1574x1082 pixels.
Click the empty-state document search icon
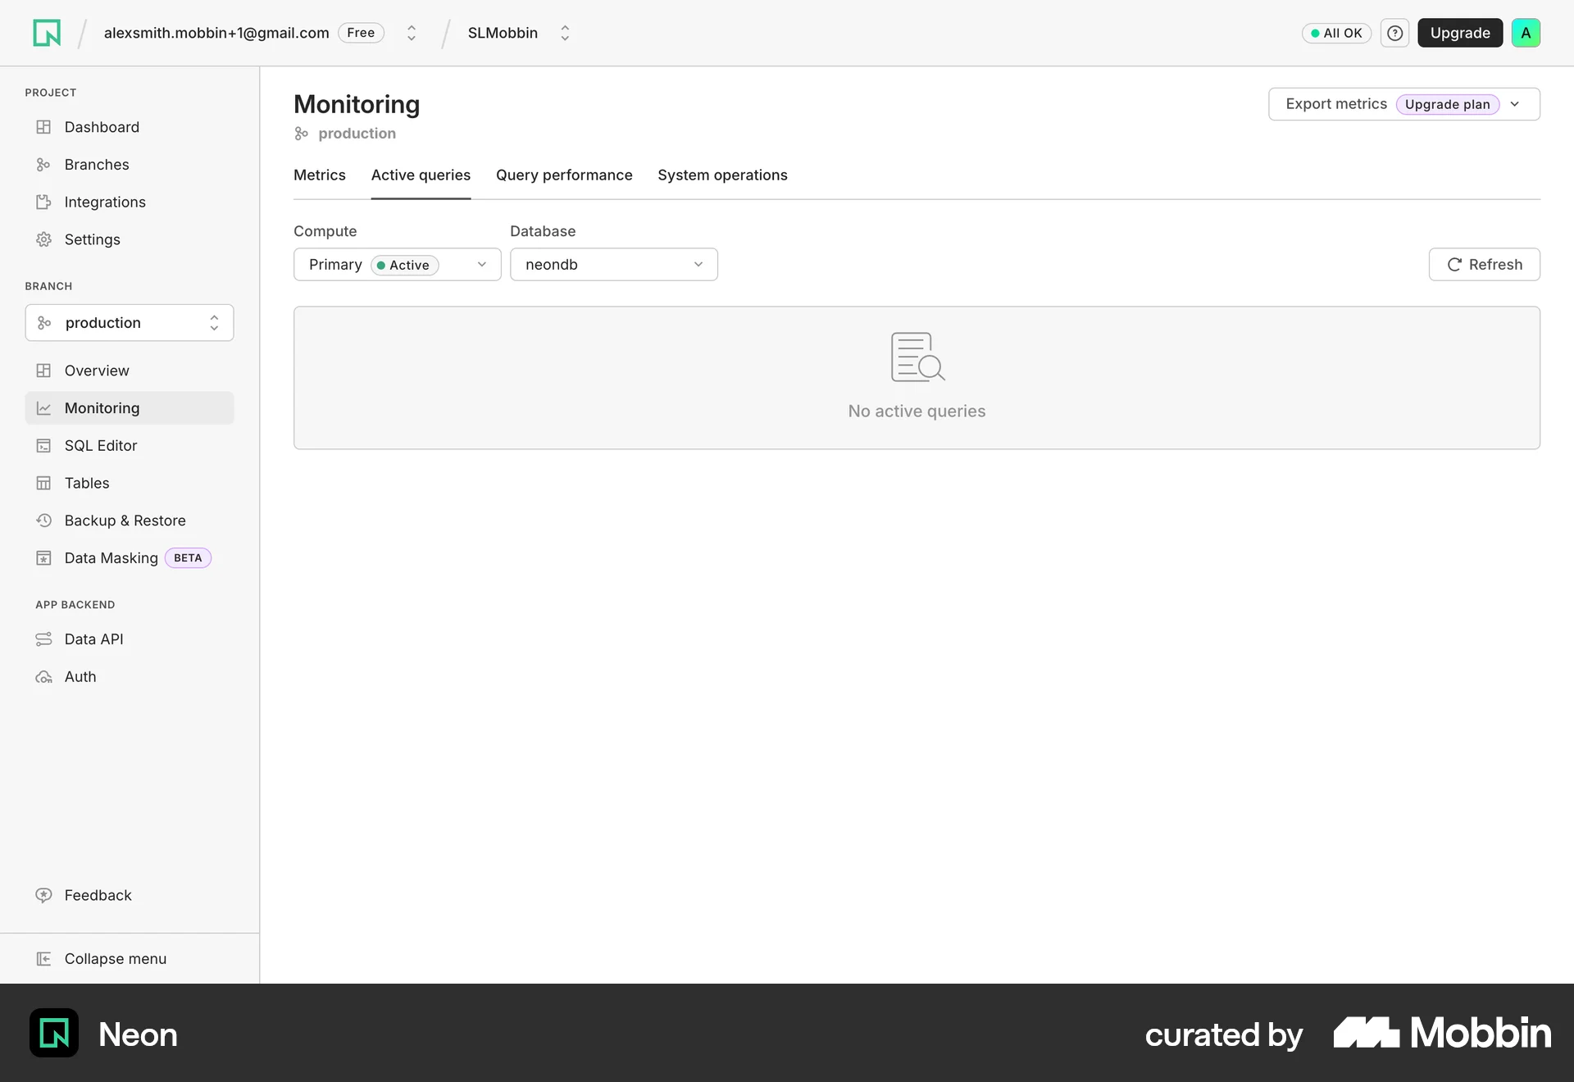click(x=917, y=357)
